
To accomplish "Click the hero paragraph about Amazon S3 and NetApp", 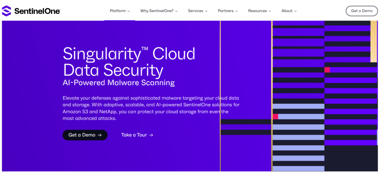I will coord(150,108).
